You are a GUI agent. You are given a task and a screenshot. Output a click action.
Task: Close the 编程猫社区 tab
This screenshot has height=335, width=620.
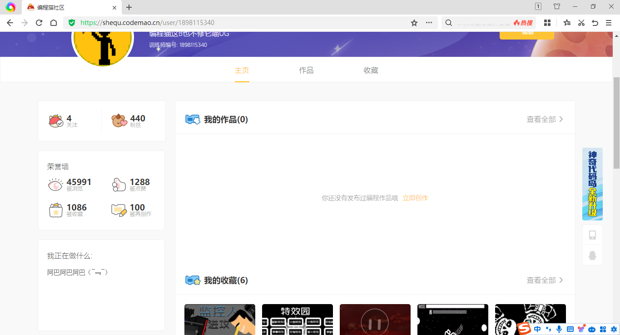coord(114,7)
